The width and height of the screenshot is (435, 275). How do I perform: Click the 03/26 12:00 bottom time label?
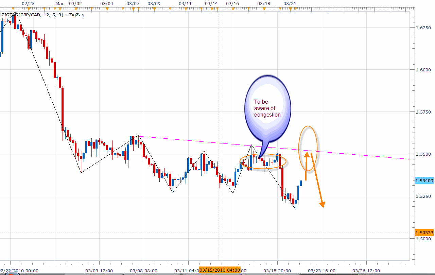coord(367,271)
